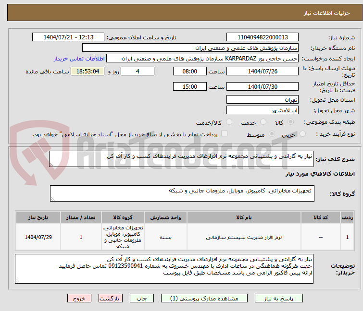Click the نام کالا column header
This screenshot has width=363, height=311.
tap(244, 217)
